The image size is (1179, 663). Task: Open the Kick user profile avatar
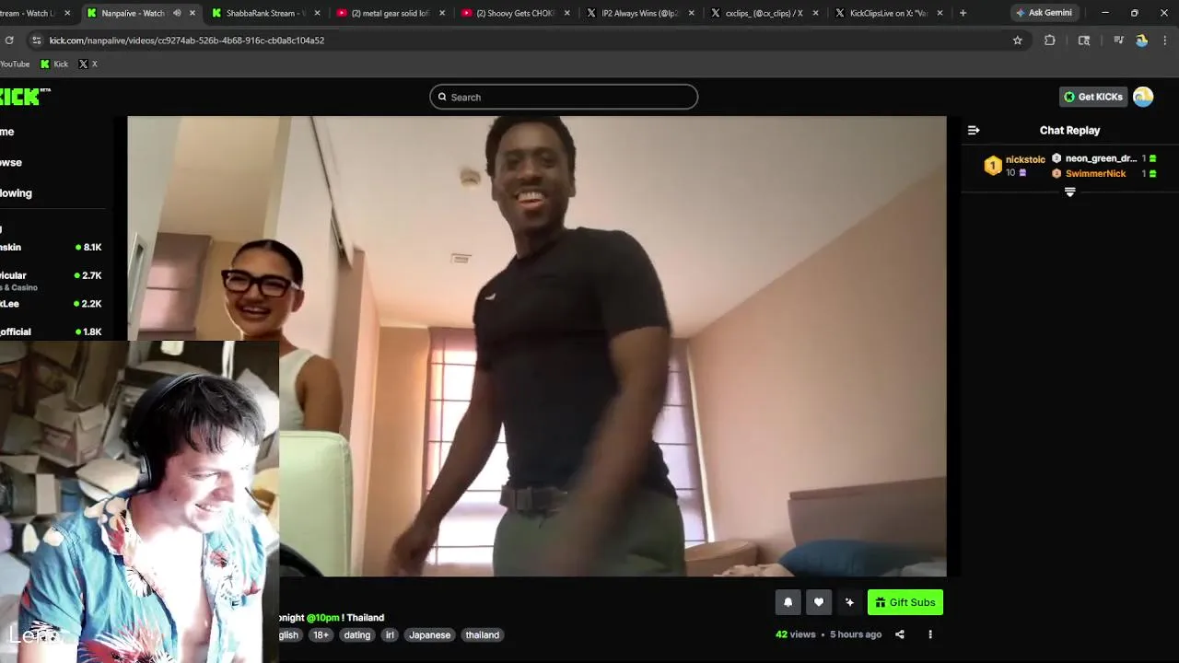point(1143,97)
